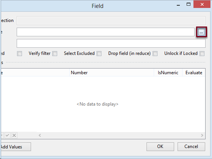Image resolution: width=212 pixels, height=159 pixels.
Task: Click the grid's delete row minus icon
Action: pyautogui.click(x=2, y=135)
